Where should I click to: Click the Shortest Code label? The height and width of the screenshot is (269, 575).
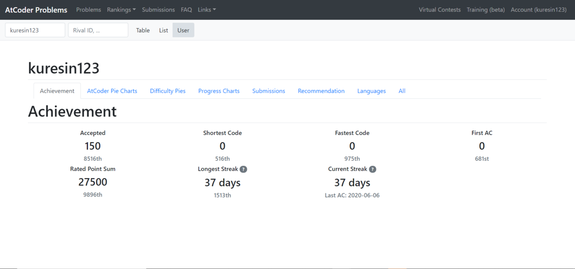coord(222,133)
